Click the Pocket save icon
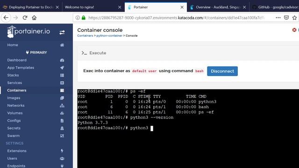The image size is (299, 168). pos(286,18)
